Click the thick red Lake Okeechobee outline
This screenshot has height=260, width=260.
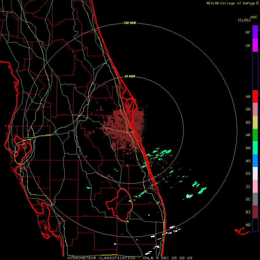click(x=120, y=205)
